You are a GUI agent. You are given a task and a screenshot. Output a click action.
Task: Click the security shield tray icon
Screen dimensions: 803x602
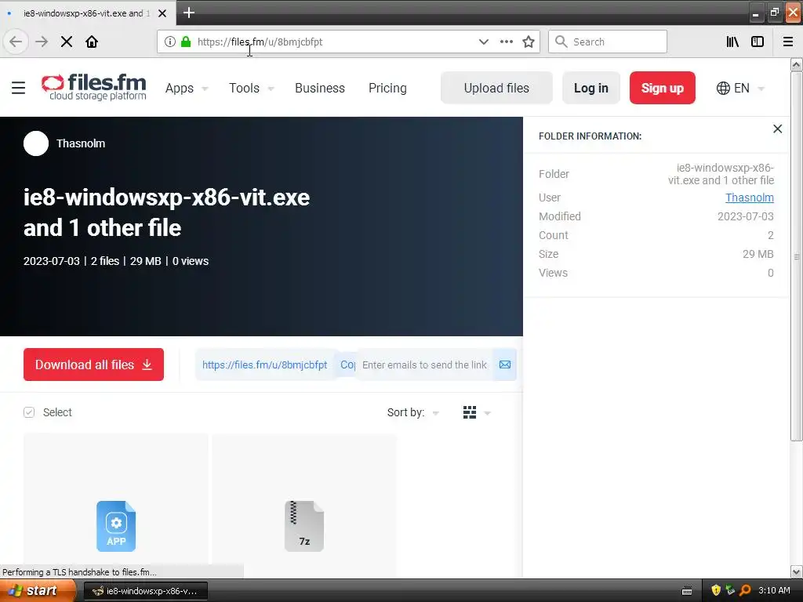716,590
